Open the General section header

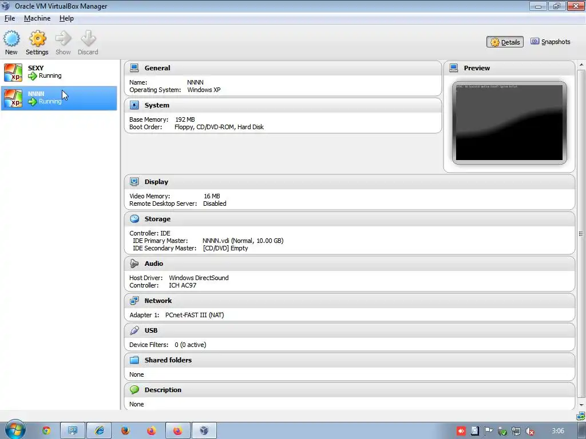point(283,68)
